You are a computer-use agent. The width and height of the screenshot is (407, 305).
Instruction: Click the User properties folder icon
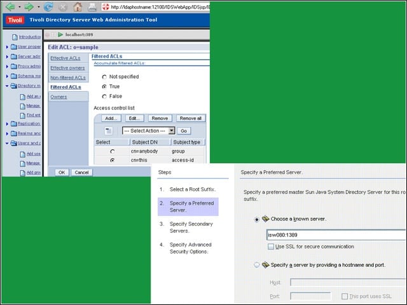[14, 47]
